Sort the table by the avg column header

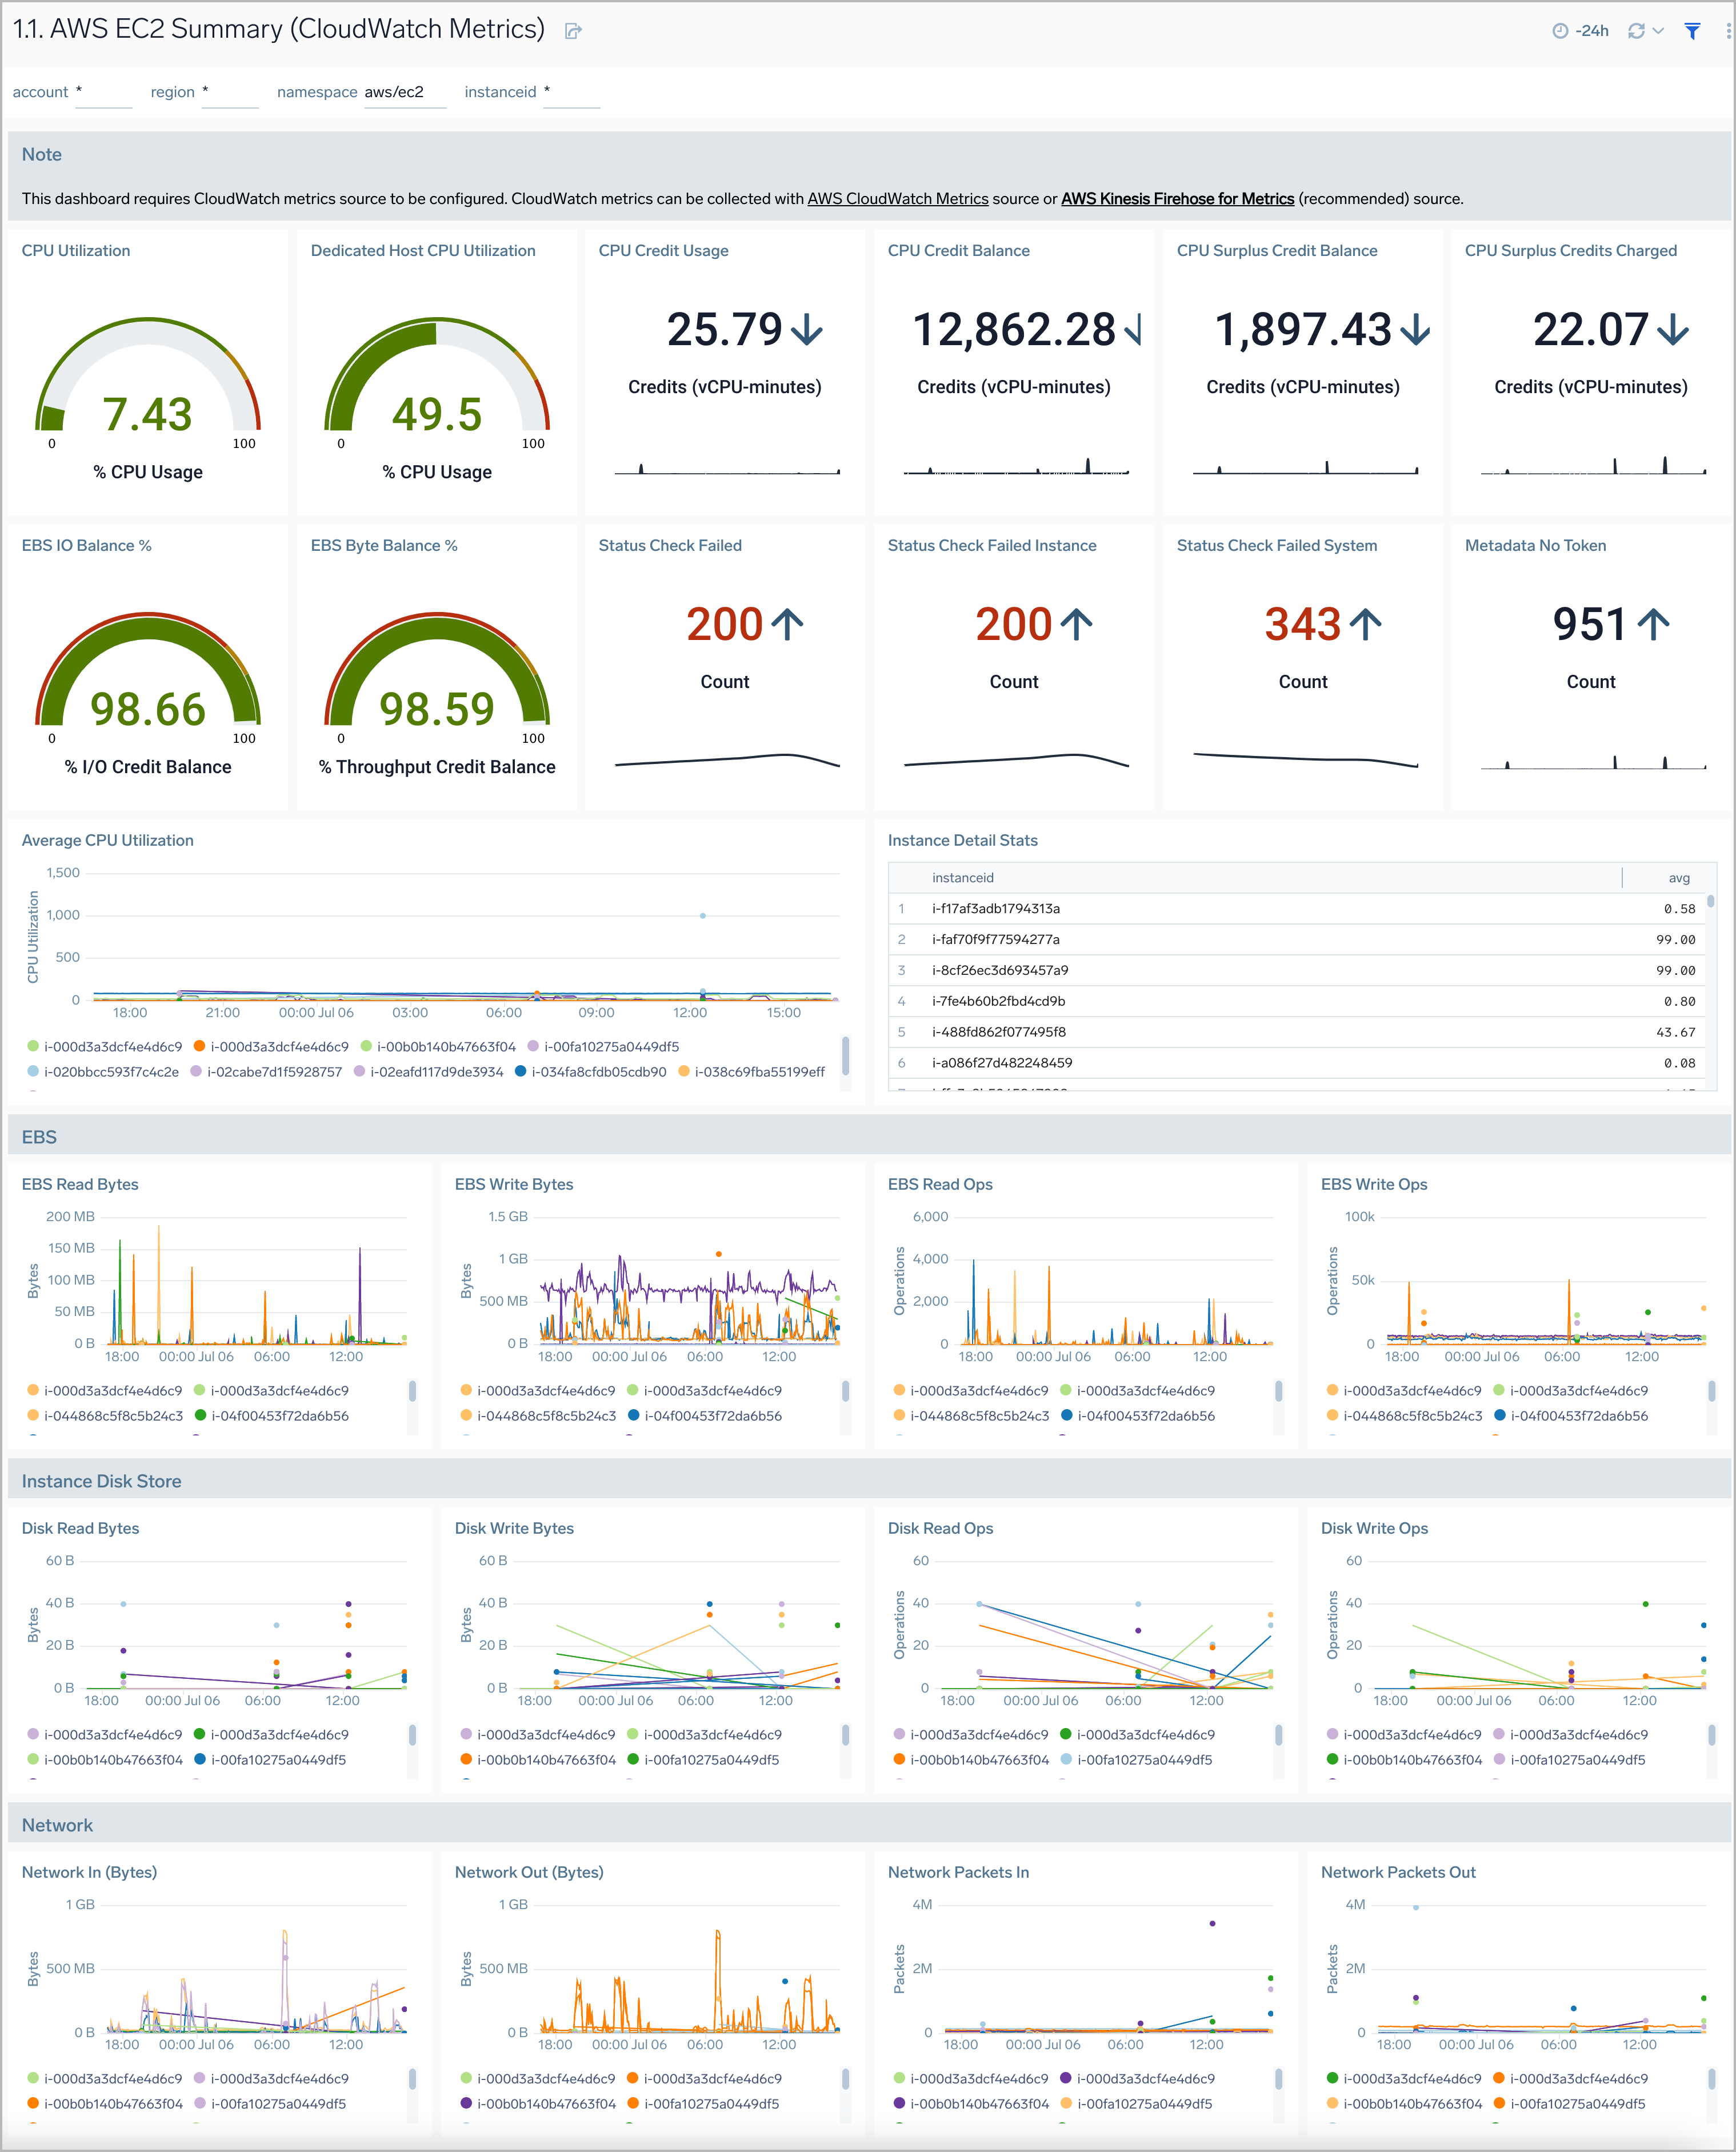point(1678,877)
